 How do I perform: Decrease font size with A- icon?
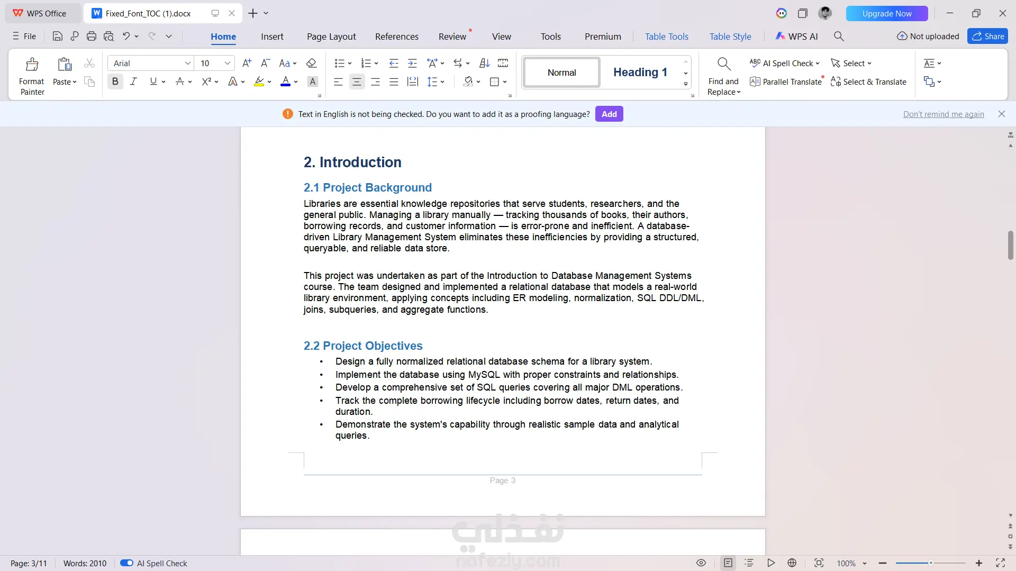(266, 63)
